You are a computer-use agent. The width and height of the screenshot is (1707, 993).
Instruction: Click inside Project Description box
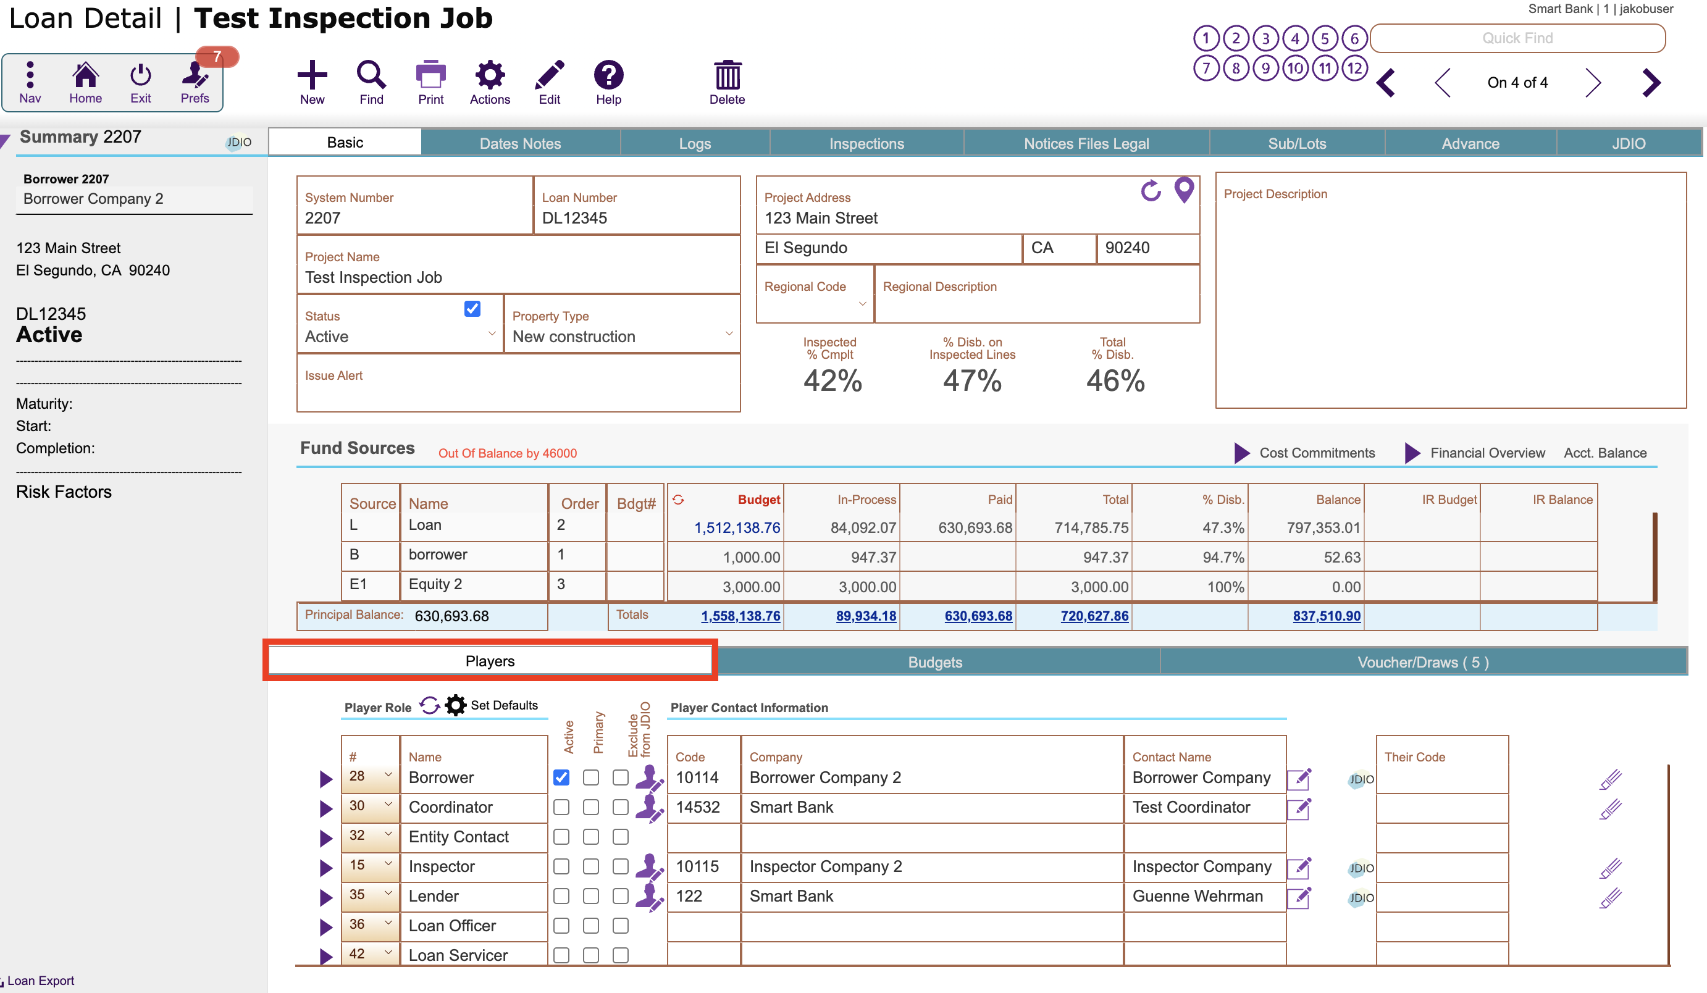point(1450,290)
